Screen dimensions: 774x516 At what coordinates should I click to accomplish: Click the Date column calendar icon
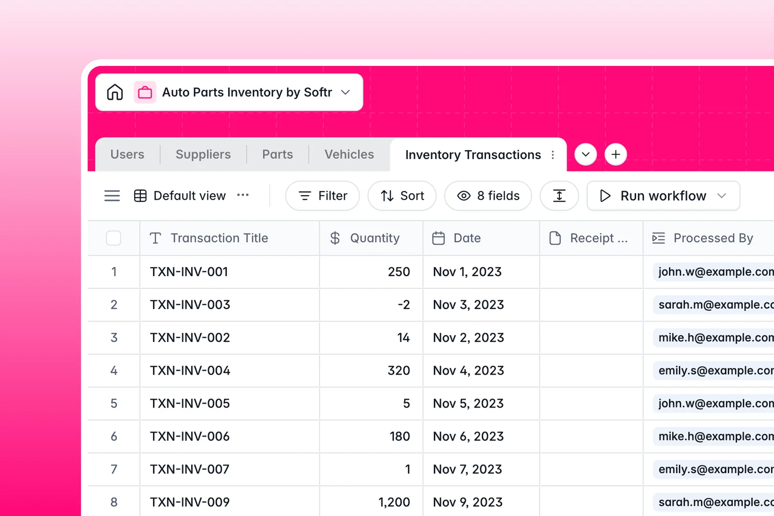click(x=439, y=238)
